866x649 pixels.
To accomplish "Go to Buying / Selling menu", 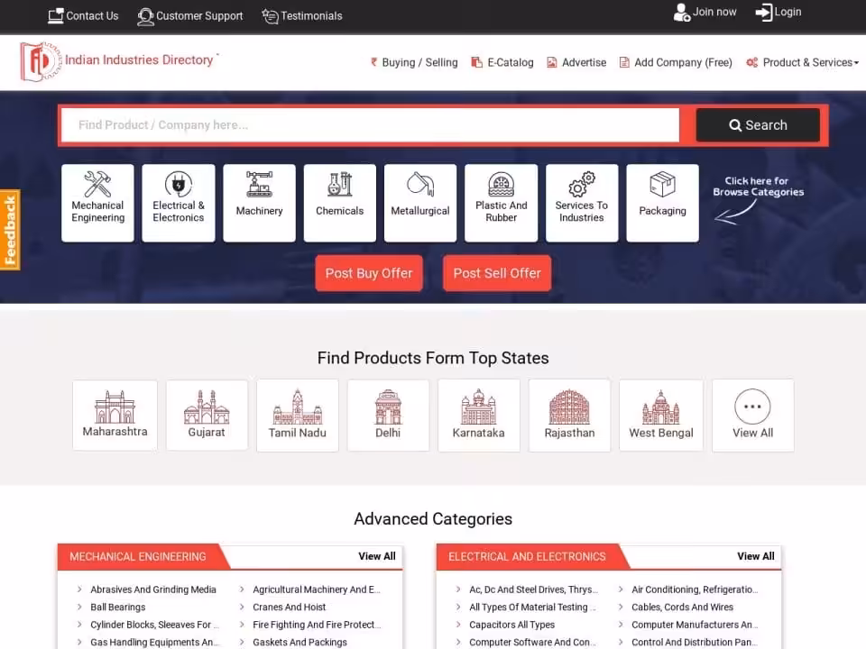I will tap(414, 62).
